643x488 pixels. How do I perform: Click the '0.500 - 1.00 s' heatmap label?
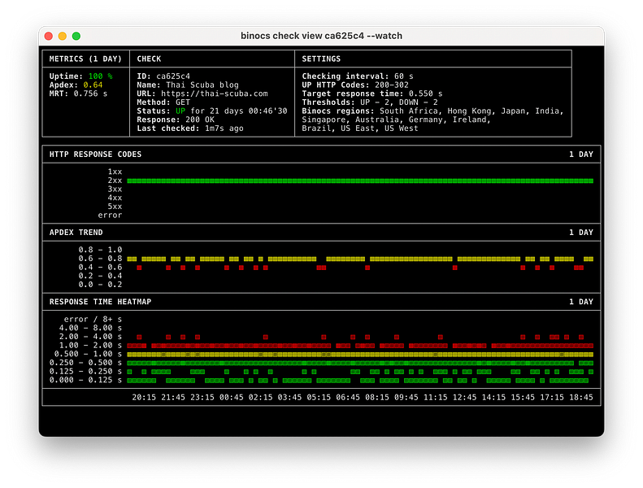pyautogui.click(x=88, y=354)
